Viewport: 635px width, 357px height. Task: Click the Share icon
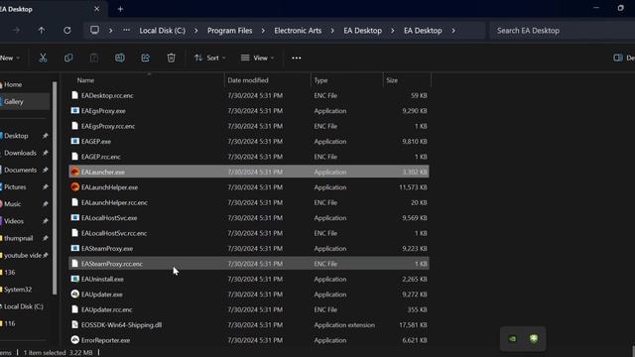coord(146,58)
